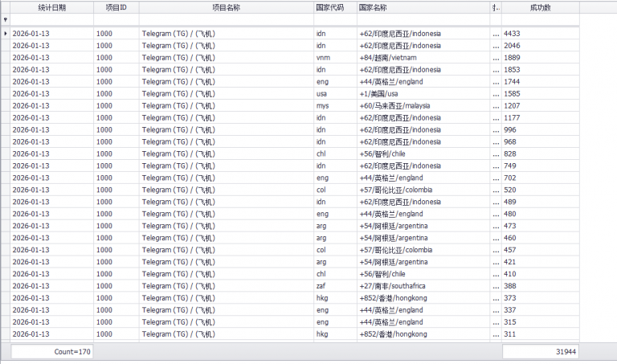617x364 pixels.
Task: Open the ellipsis cell in the 4433 row
Action: click(496, 34)
